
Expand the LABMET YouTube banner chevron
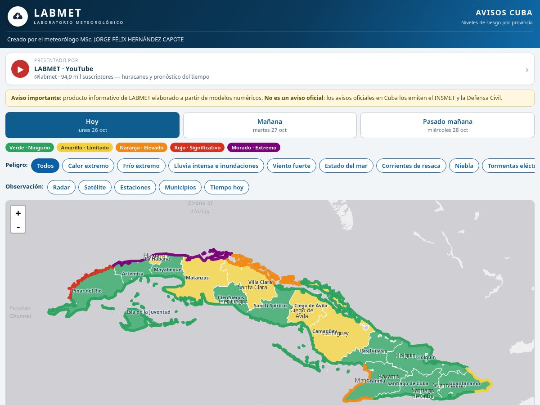click(x=527, y=69)
